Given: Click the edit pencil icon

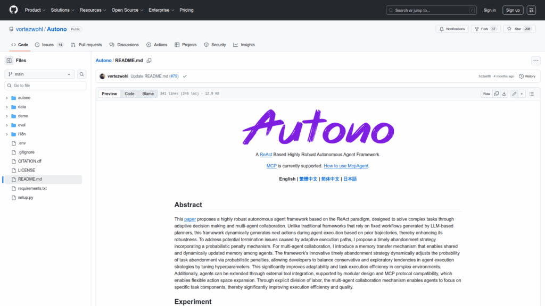Looking at the screenshot, I should tap(514, 93).
